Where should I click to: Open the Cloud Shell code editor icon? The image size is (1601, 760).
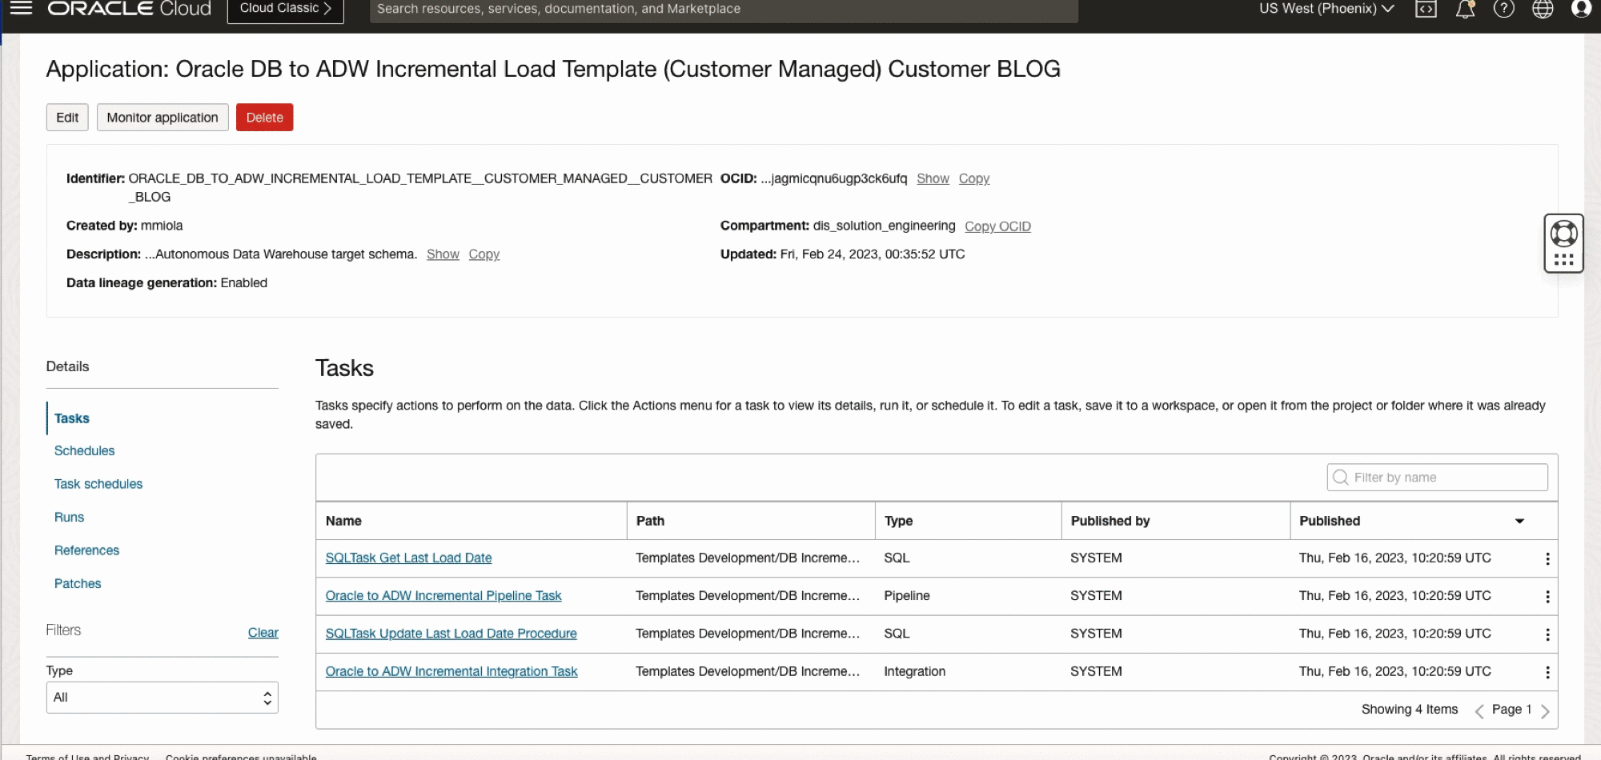click(1426, 10)
